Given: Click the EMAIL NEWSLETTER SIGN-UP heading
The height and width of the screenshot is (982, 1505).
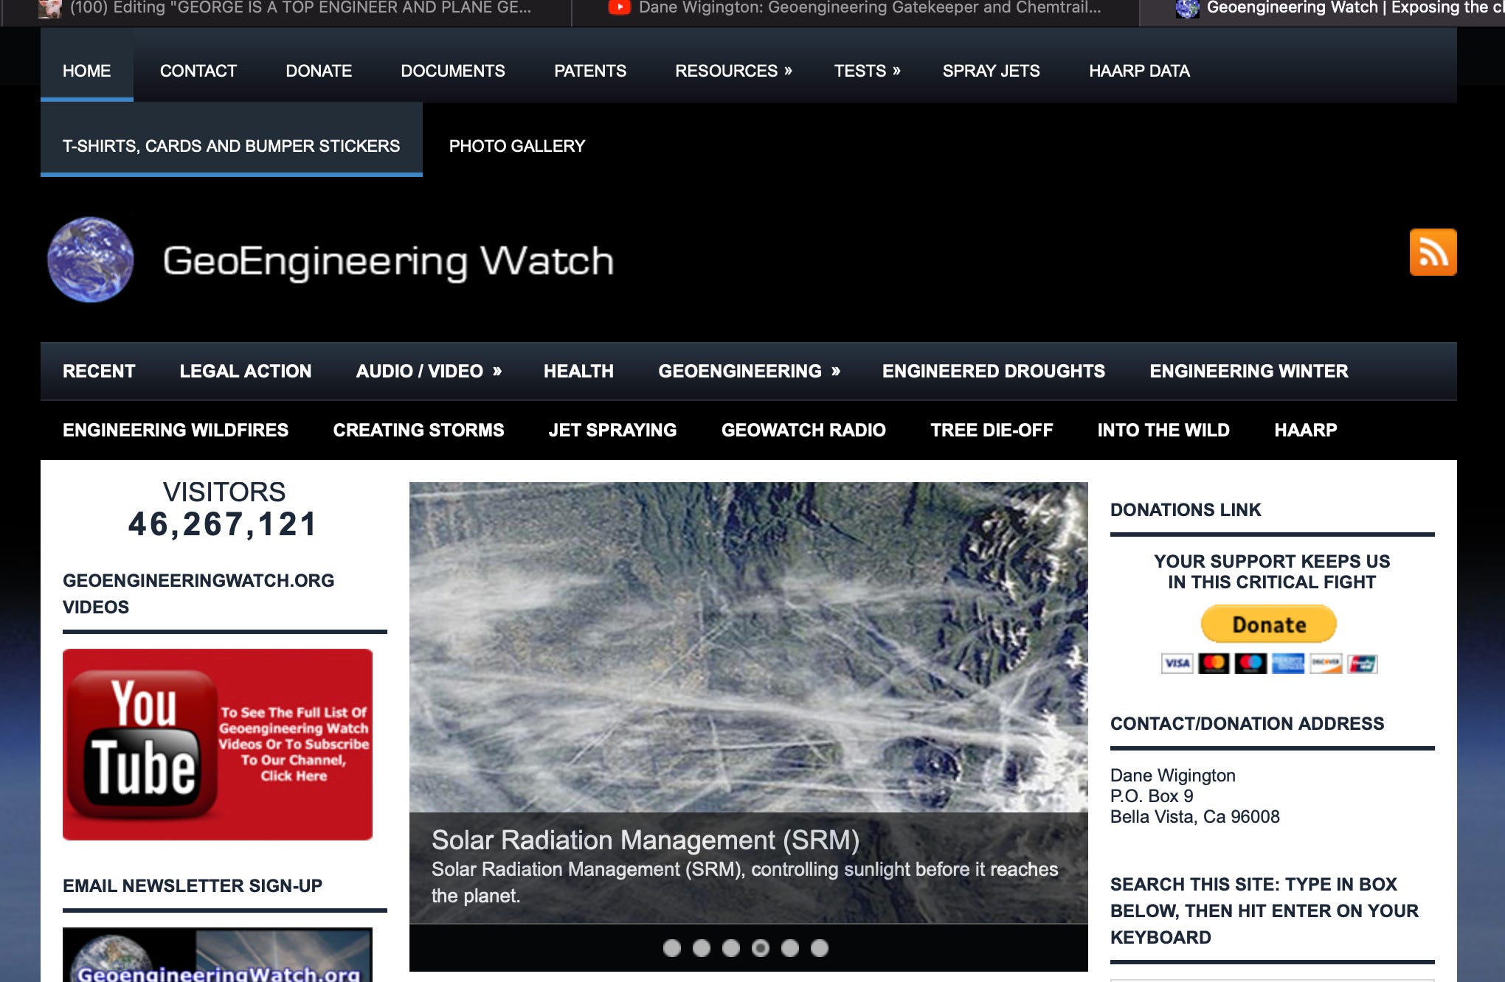Looking at the screenshot, I should pos(193,885).
